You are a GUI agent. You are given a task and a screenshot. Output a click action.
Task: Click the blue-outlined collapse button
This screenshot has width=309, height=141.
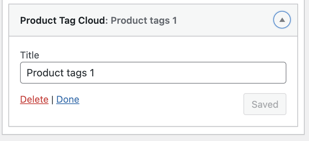[x=282, y=20]
